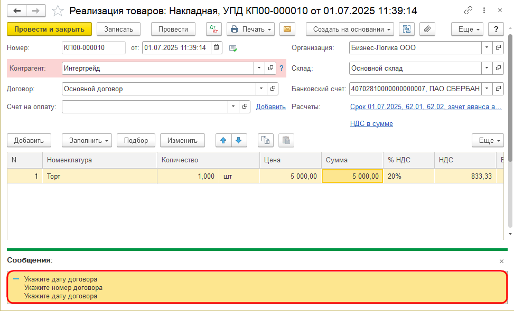Open related documents structure icon
The height and width of the screenshot is (311, 514).
tap(406, 29)
